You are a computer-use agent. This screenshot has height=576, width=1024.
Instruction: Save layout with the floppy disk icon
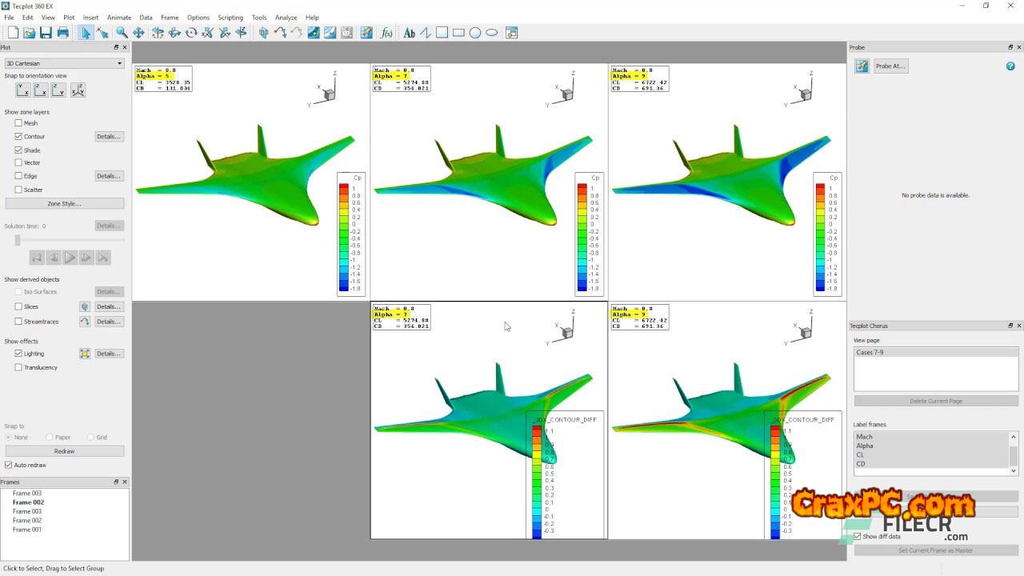click(46, 33)
